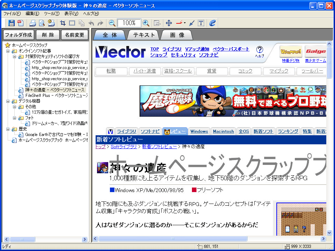The height and width of the screenshot is (251, 335).
Task: Click the コミック button on page
Action: point(245,71)
